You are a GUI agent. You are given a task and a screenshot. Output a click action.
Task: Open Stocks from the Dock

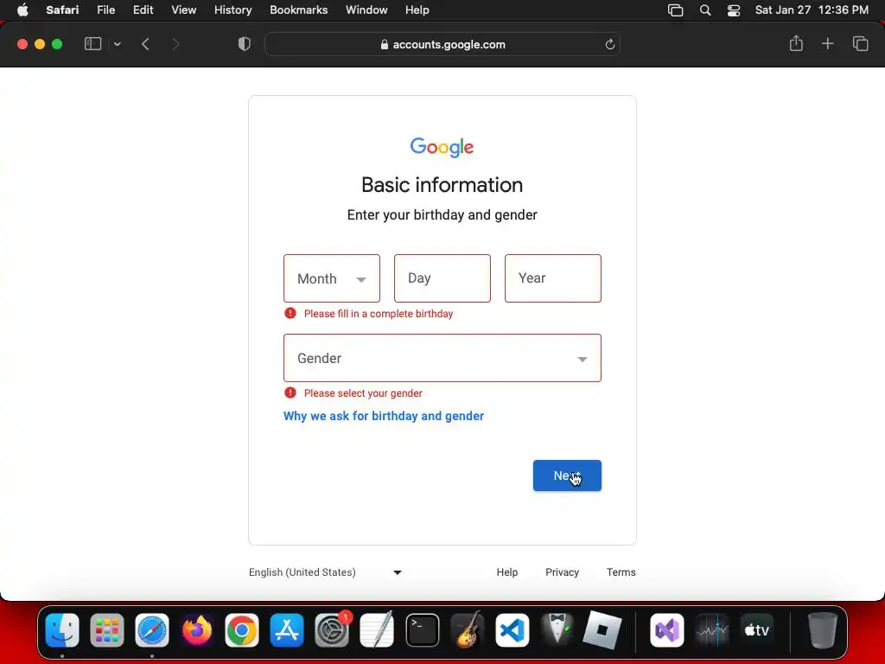point(712,630)
